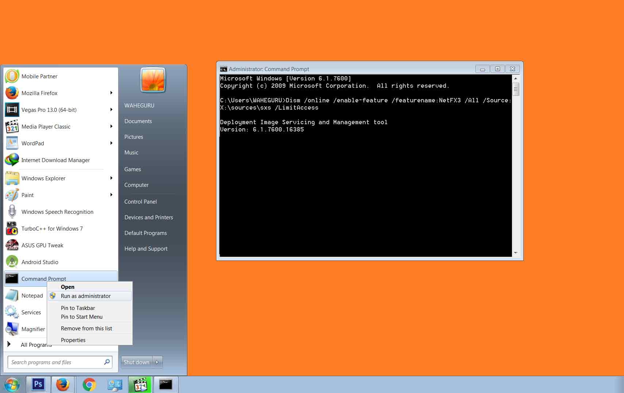
Task: Launch Windows Speech Recognition
Action: pyautogui.click(x=57, y=212)
